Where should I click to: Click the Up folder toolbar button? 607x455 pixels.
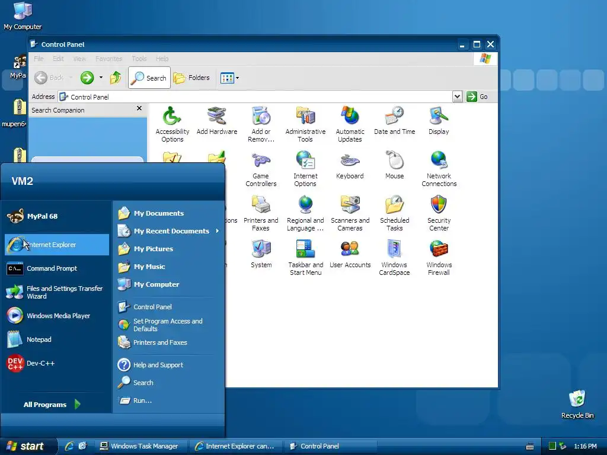click(116, 78)
